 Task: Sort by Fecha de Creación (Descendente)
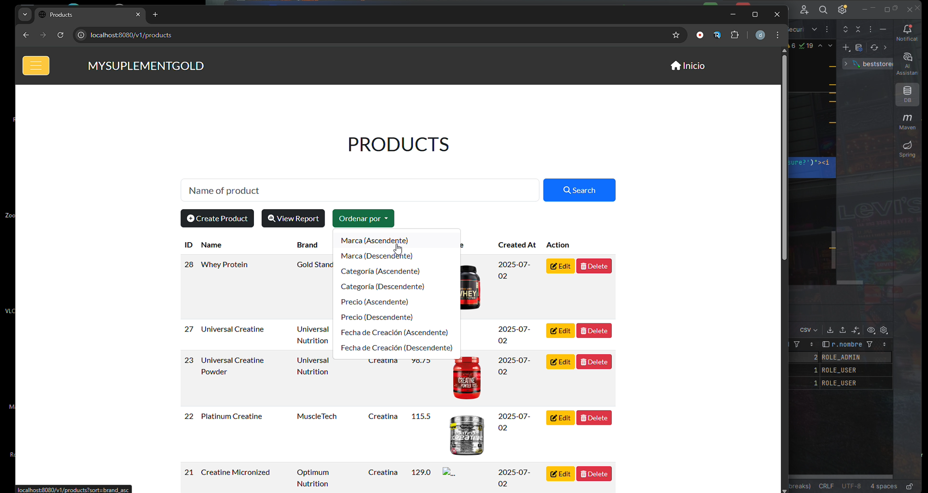tap(396, 348)
